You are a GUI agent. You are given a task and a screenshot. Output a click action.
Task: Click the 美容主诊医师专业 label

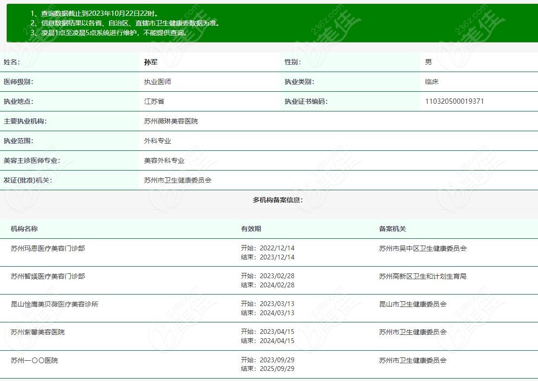pos(32,160)
